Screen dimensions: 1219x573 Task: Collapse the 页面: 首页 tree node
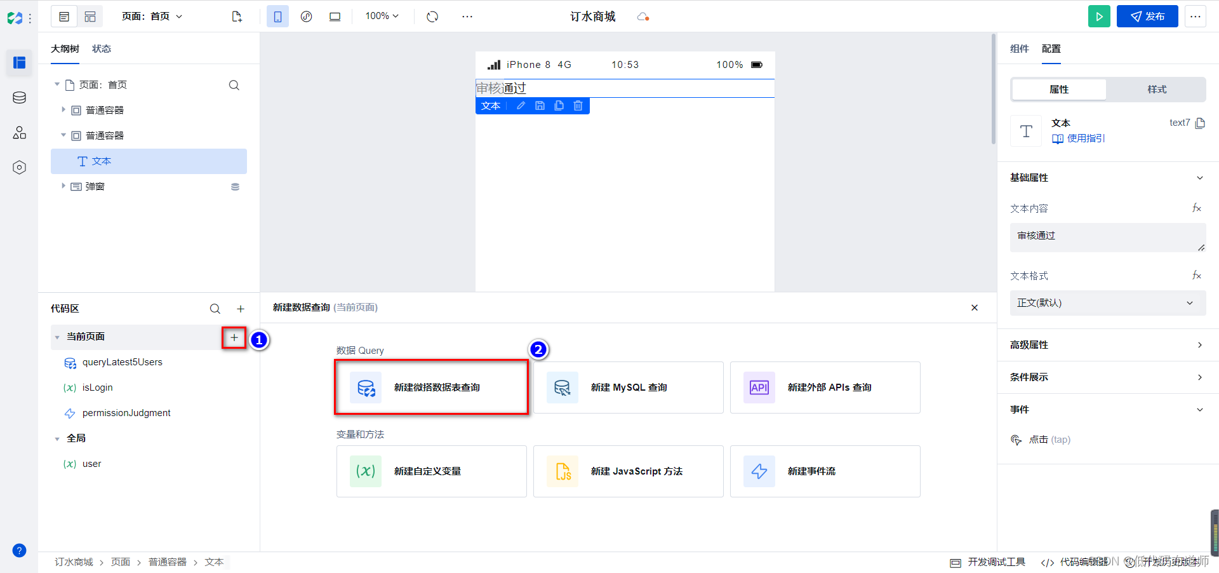pyautogui.click(x=57, y=84)
